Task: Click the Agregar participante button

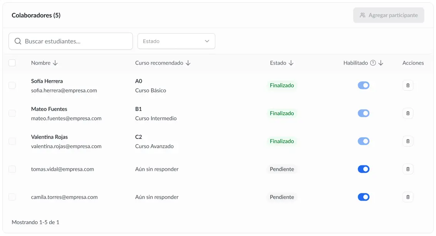Action: click(x=388, y=15)
